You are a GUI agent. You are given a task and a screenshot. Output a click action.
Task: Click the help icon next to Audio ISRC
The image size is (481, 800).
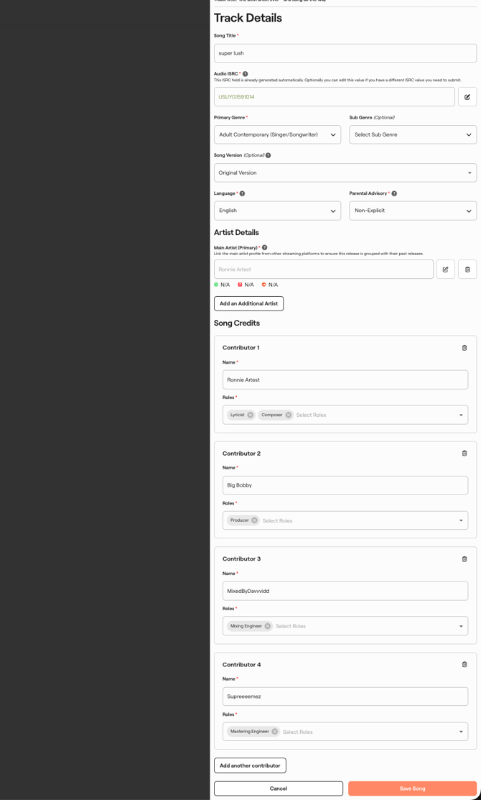pos(246,74)
